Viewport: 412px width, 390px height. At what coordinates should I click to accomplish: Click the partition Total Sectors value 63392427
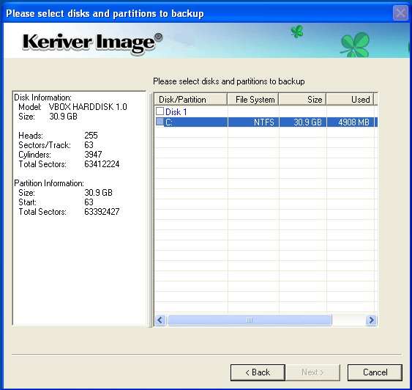pos(102,212)
